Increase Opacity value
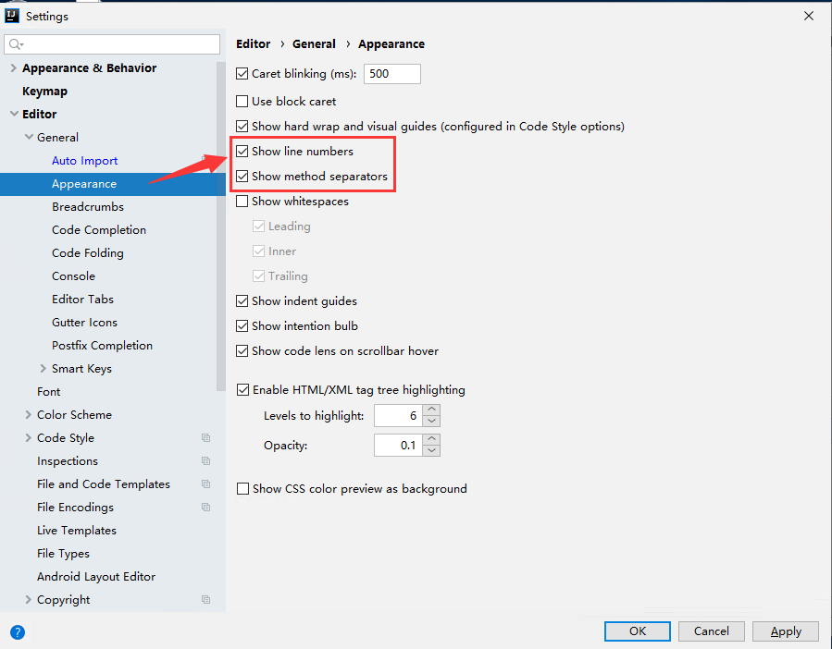This screenshot has height=649, width=832. point(432,439)
